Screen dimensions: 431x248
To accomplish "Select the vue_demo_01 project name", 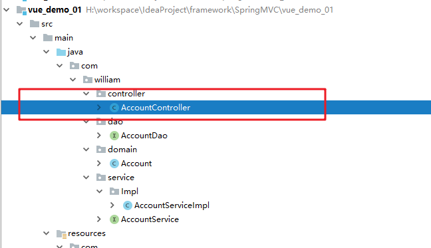I will tap(55, 10).
